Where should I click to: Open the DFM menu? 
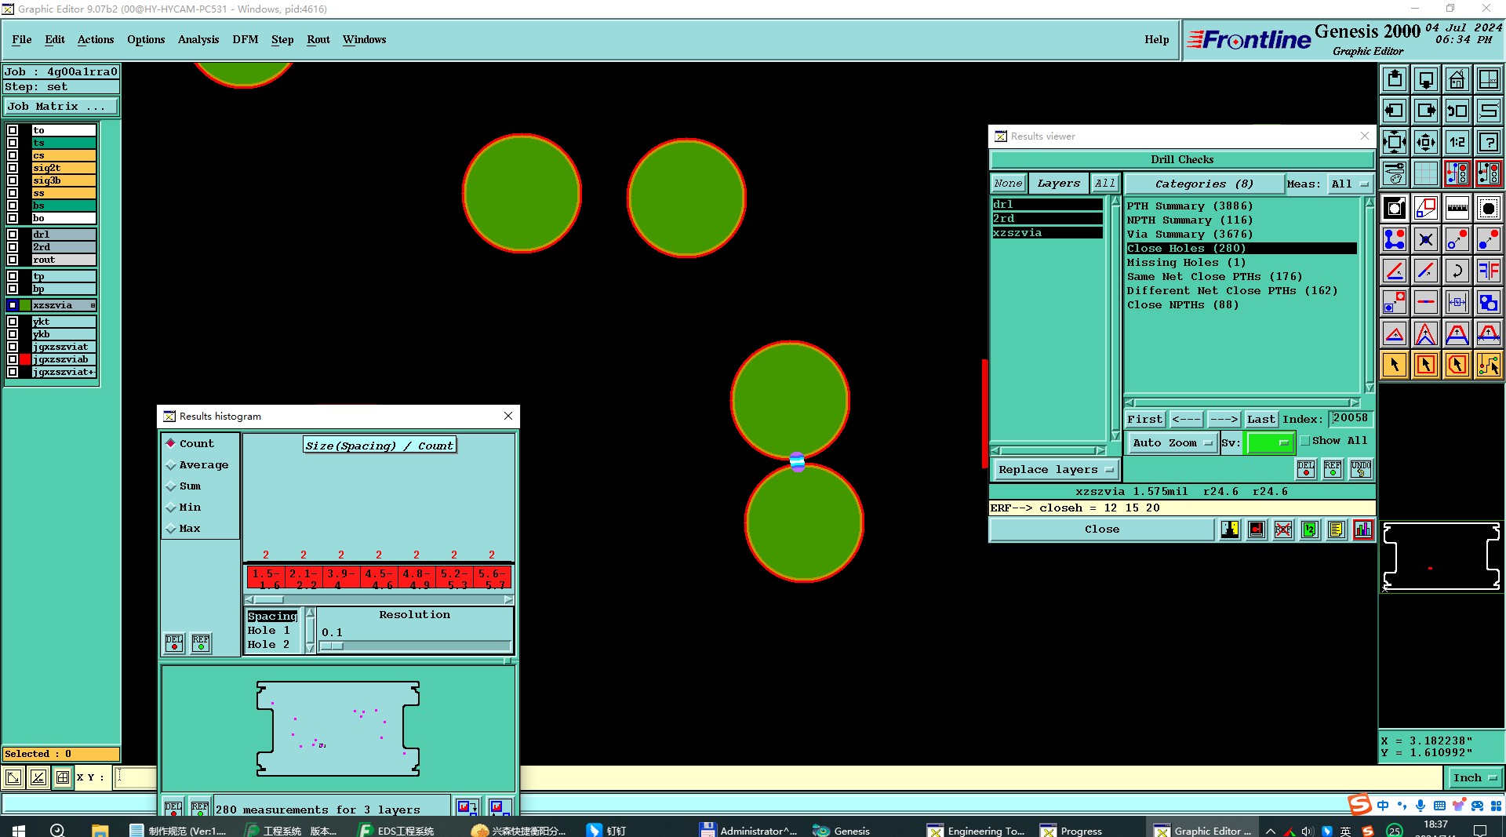(246, 40)
